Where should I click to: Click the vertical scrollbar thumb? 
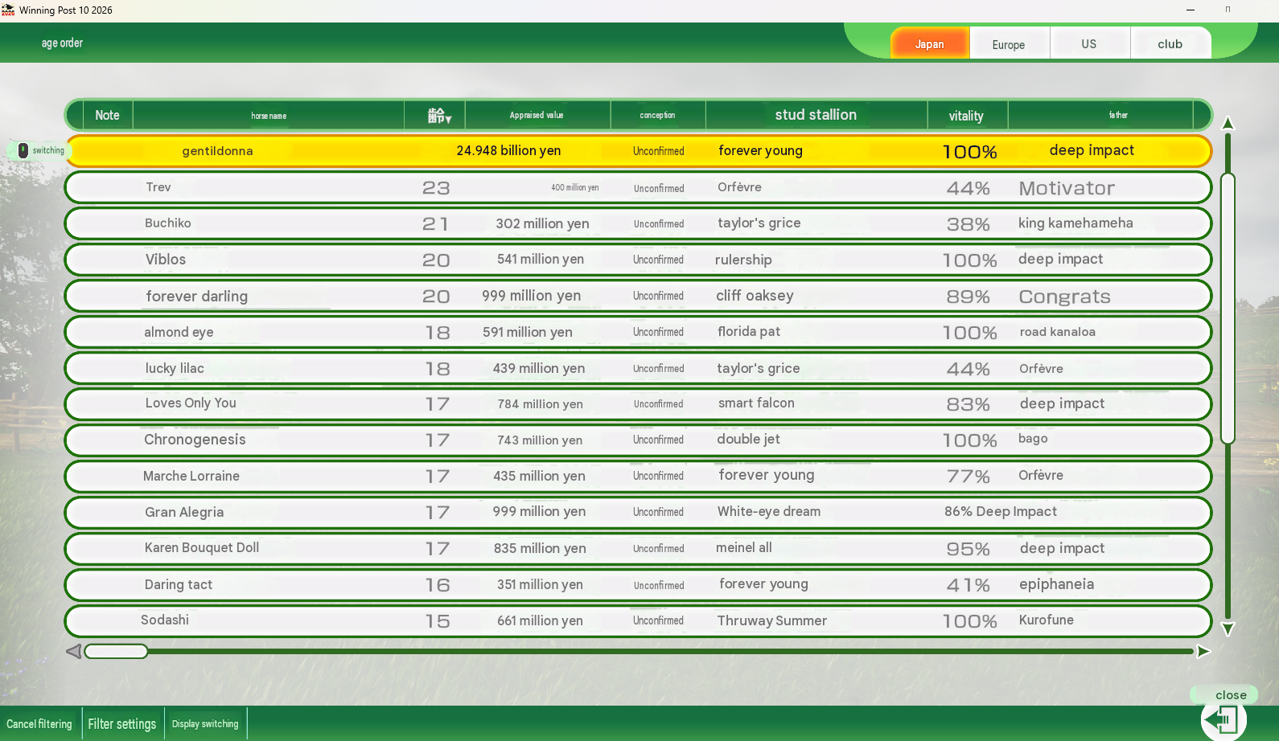[1228, 308]
